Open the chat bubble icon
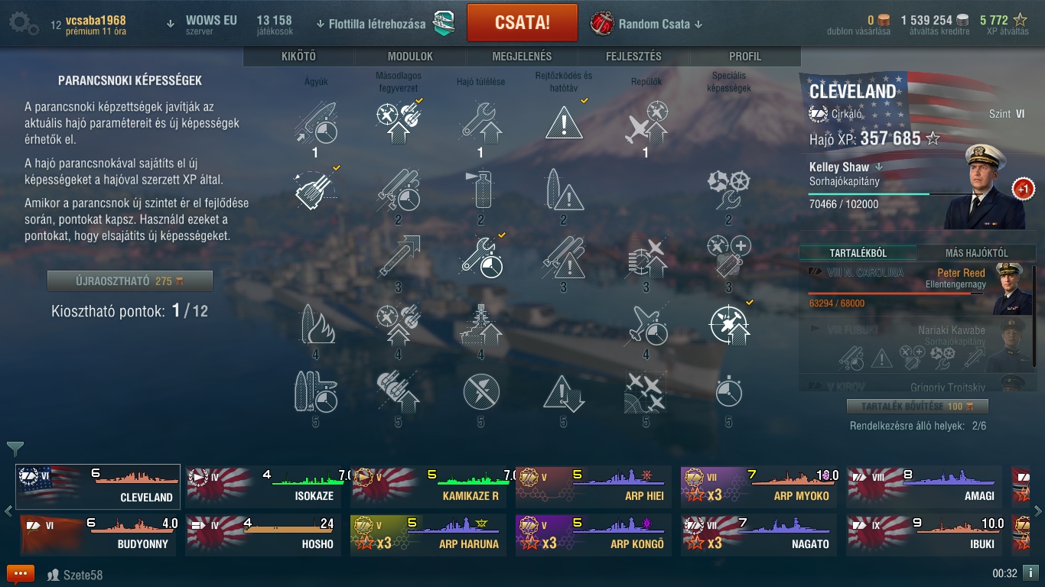1045x587 pixels. tap(21, 574)
